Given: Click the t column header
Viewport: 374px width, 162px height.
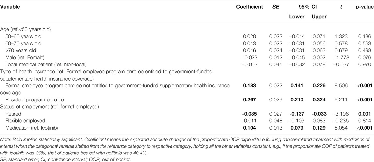Looking at the screenshot, I should click(x=341, y=7).
